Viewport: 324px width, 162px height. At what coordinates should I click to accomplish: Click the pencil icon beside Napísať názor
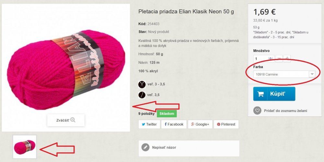tap(145, 147)
